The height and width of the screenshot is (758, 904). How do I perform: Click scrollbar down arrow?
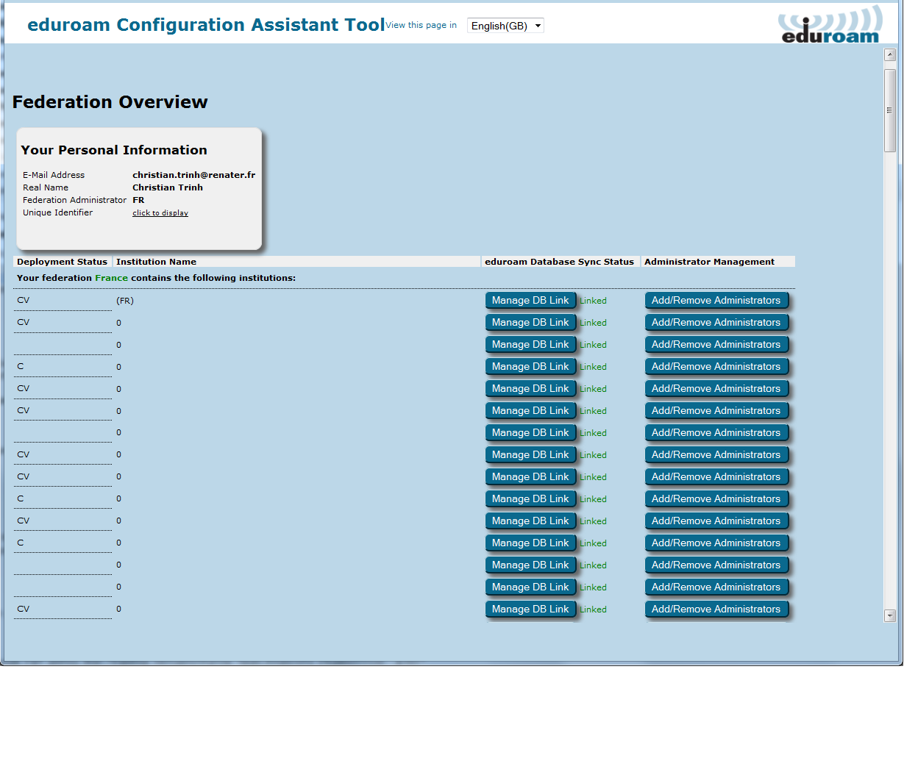point(890,616)
